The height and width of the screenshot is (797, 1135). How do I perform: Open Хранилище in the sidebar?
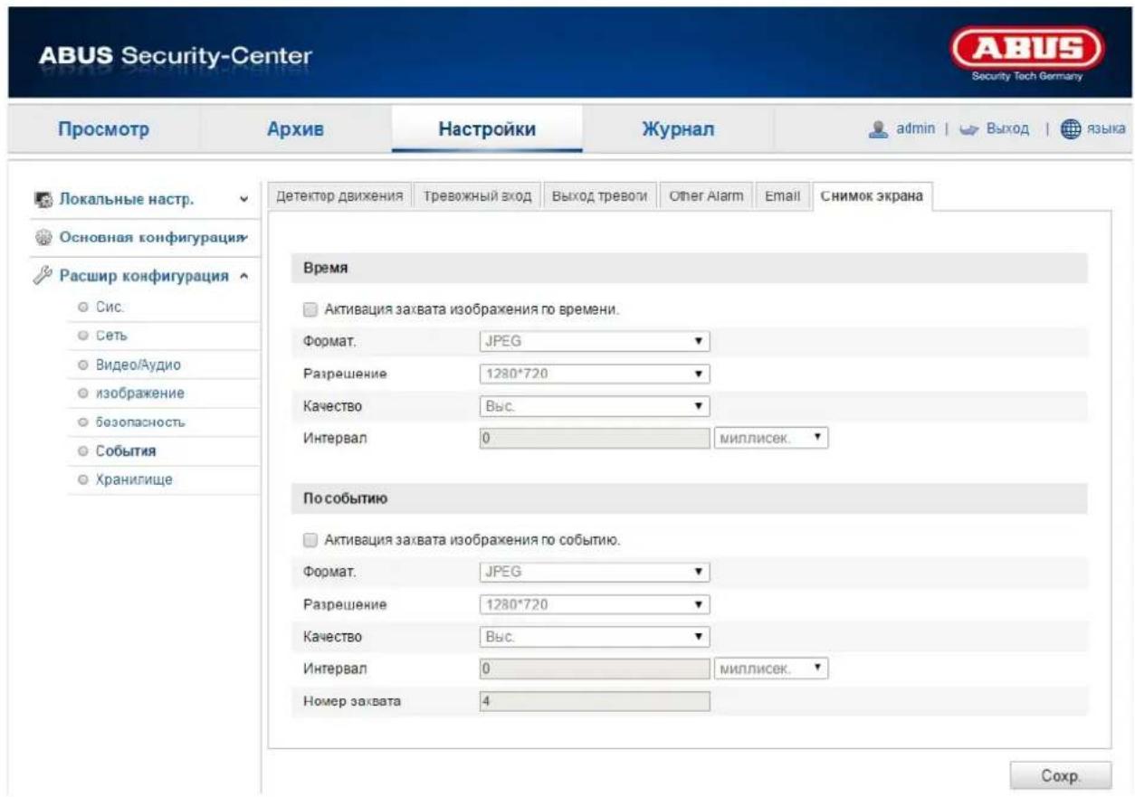coord(135,479)
